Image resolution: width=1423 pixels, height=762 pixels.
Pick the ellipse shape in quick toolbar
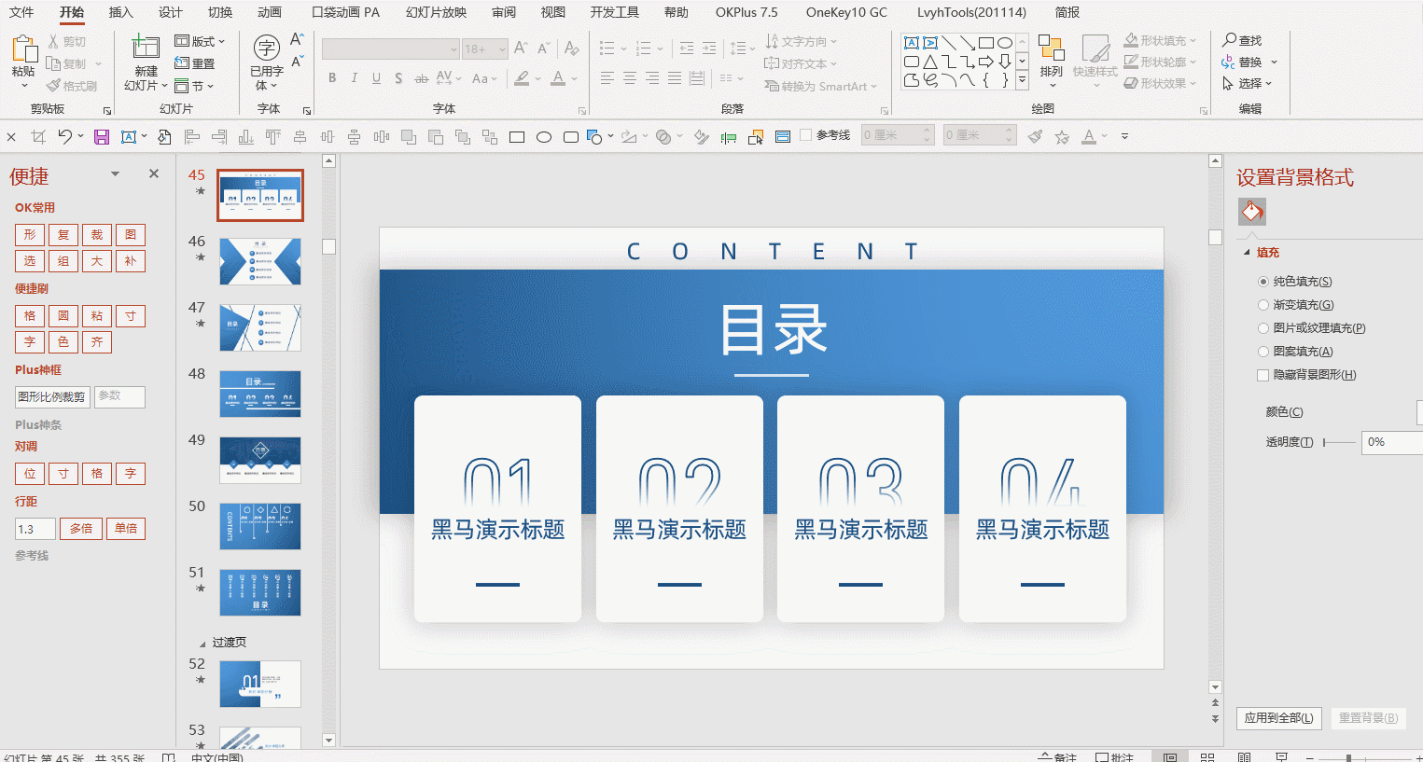pos(544,137)
